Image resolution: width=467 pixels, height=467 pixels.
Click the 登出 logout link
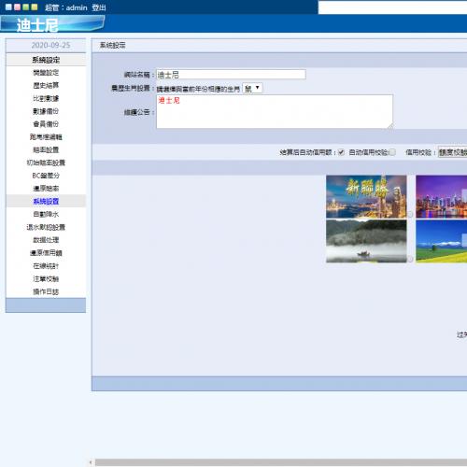click(x=99, y=7)
